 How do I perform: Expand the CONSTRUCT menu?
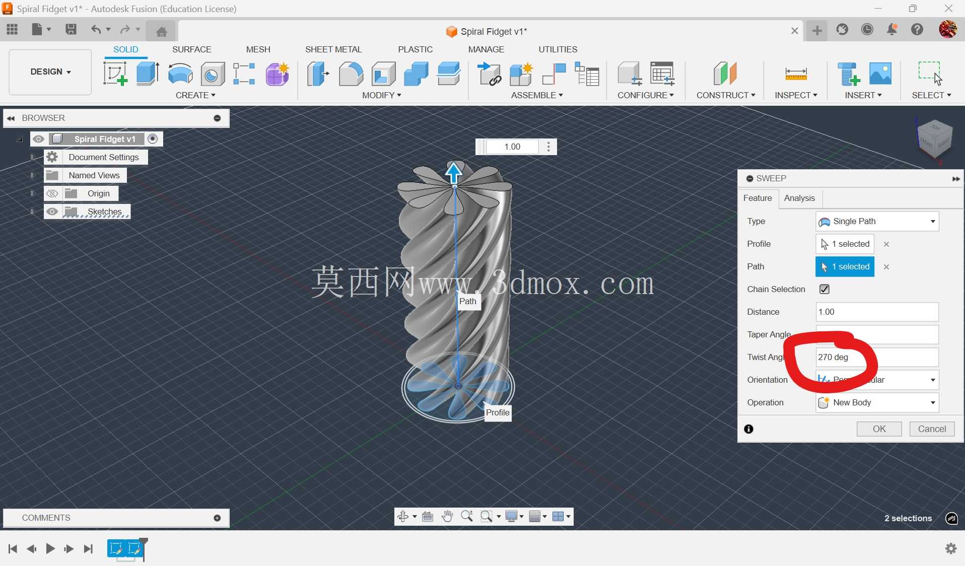[x=726, y=95]
